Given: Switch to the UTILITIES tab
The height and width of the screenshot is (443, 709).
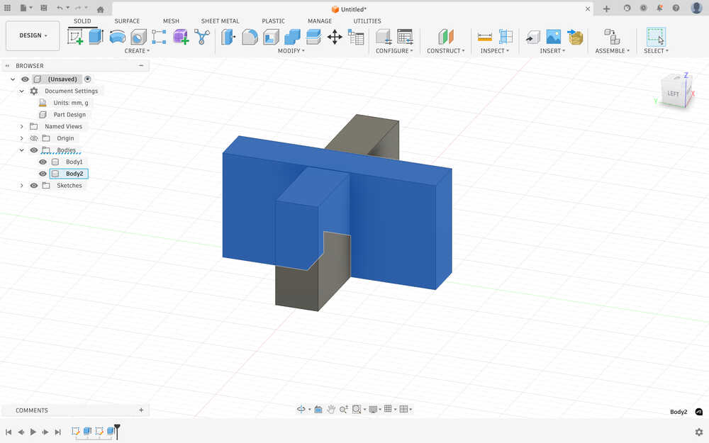Looking at the screenshot, I should [x=367, y=21].
